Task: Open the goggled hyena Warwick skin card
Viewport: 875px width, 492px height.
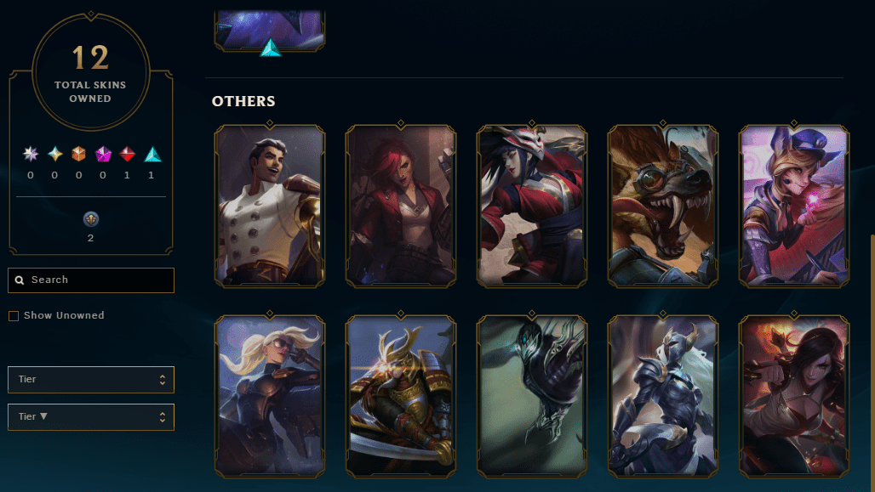Action: pos(663,206)
